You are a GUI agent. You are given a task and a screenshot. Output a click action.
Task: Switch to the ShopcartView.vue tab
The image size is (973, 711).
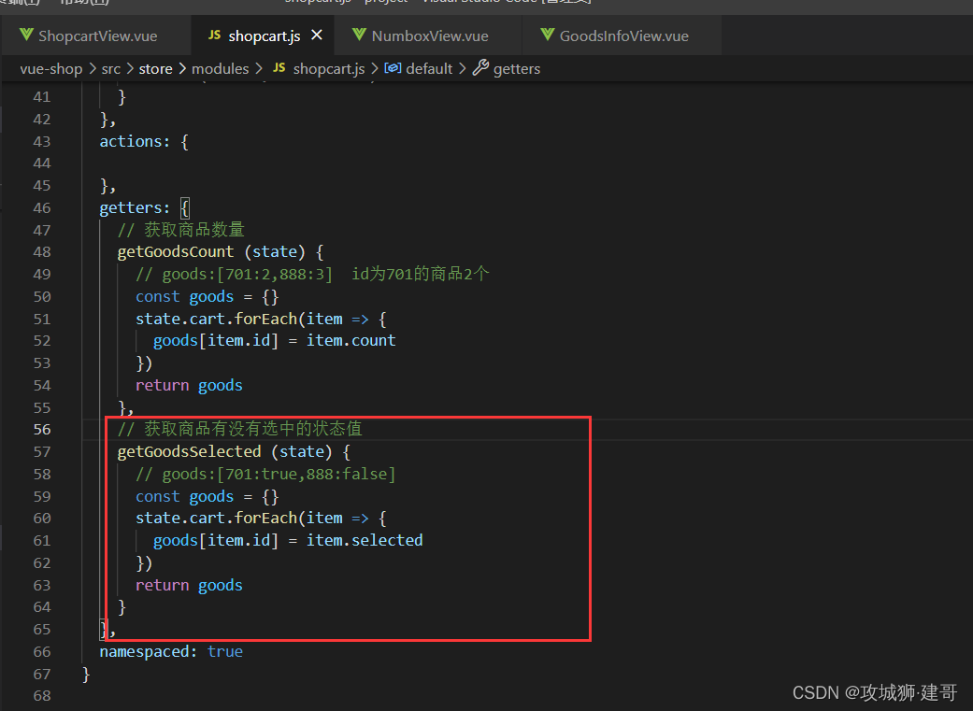(97, 36)
